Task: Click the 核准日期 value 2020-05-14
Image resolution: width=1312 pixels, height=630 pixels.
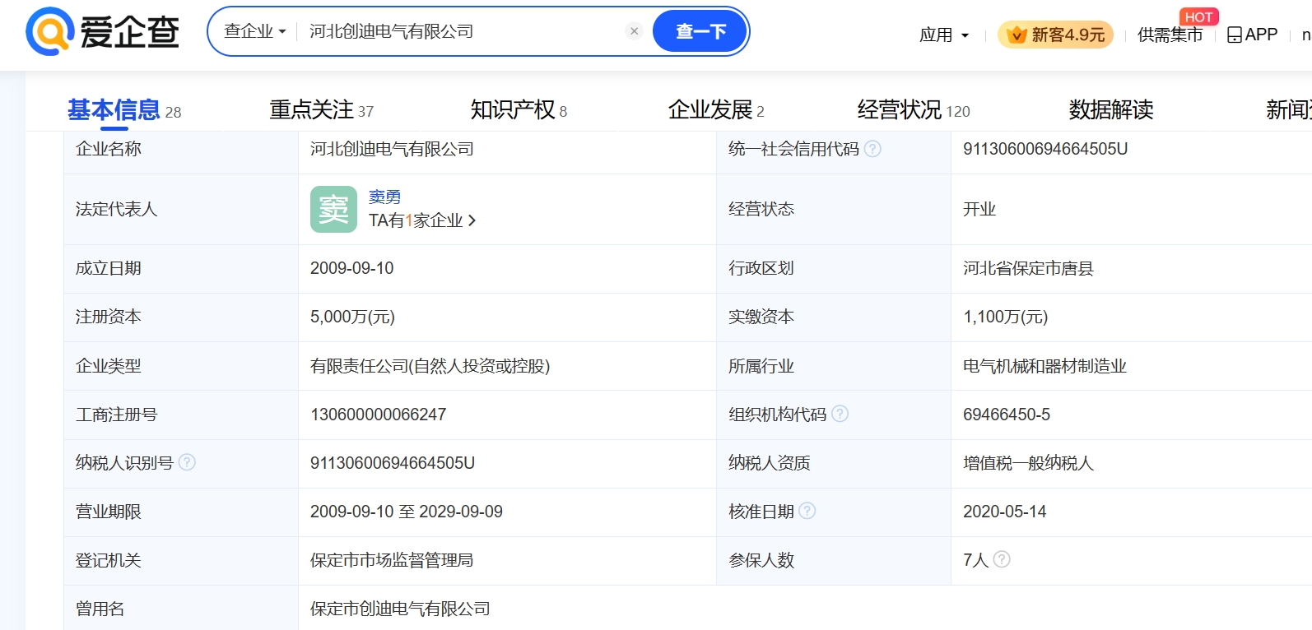Action: pyautogui.click(x=1004, y=512)
